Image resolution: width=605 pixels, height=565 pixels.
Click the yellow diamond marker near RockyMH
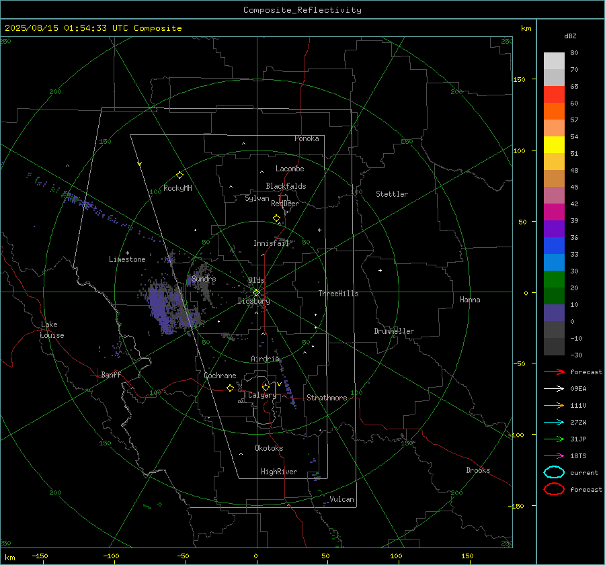pyautogui.click(x=179, y=175)
